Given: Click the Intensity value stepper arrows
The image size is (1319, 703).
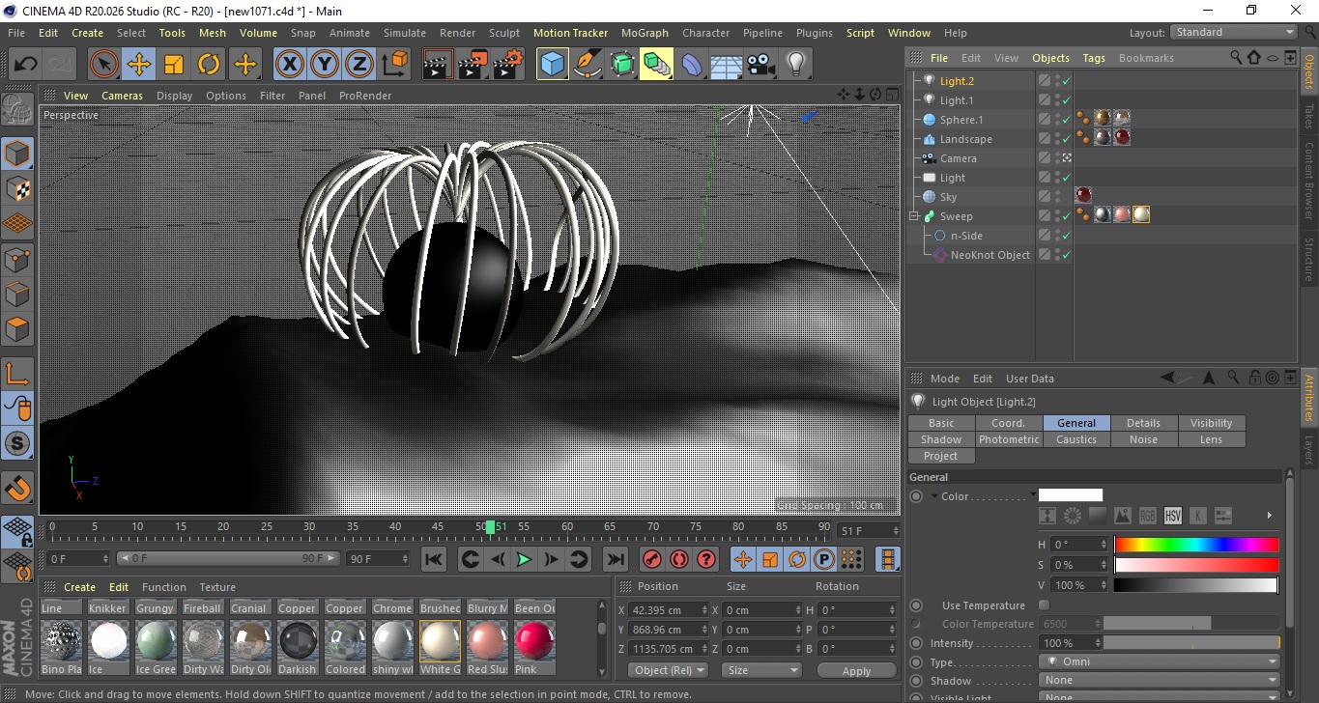Looking at the screenshot, I should (x=1097, y=643).
